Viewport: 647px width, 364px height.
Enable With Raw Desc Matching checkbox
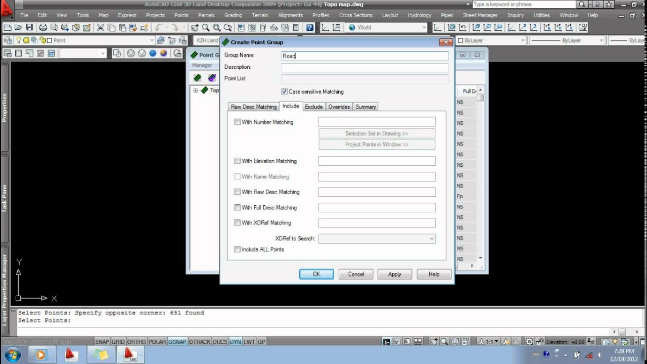pyautogui.click(x=238, y=192)
